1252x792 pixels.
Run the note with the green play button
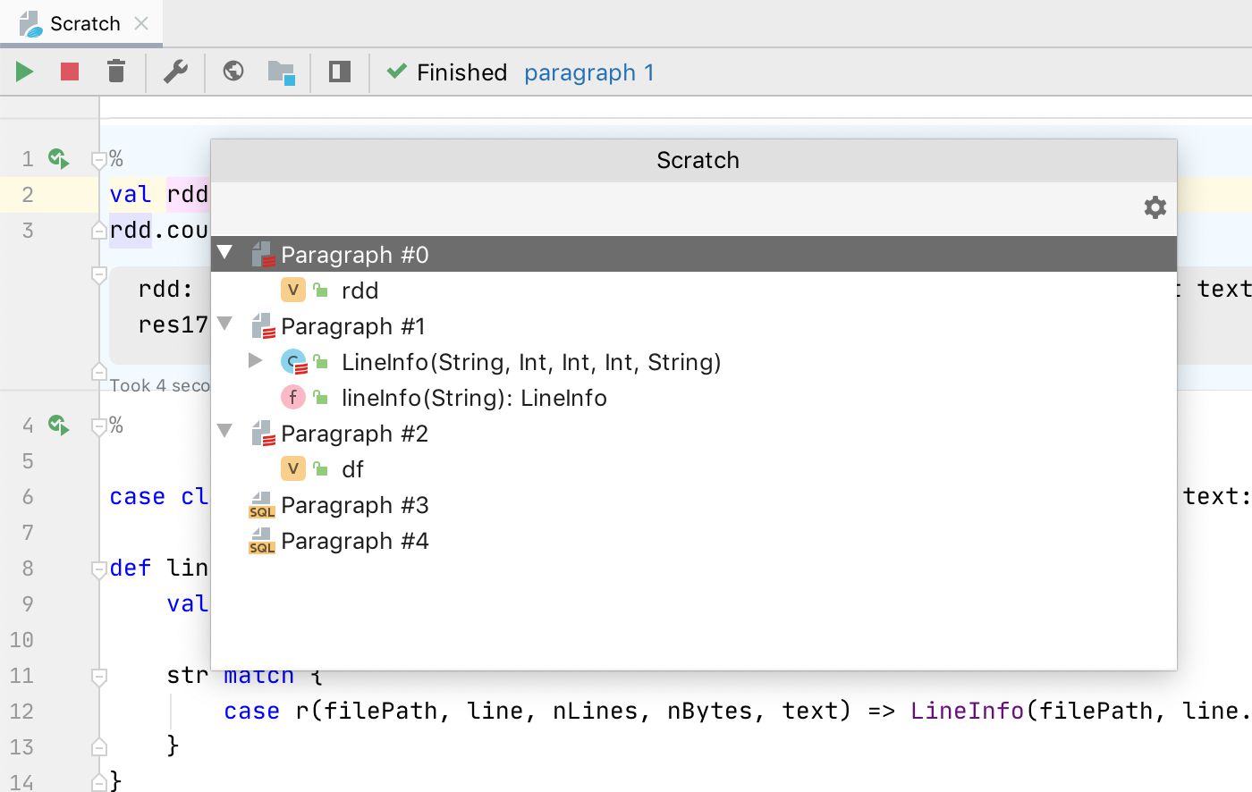(25, 72)
